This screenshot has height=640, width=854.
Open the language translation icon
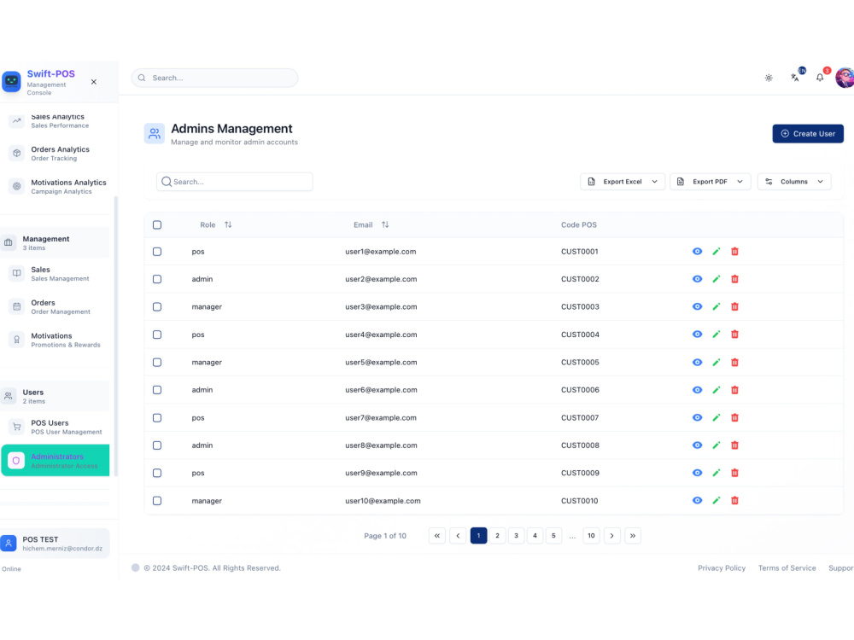(x=794, y=78)
